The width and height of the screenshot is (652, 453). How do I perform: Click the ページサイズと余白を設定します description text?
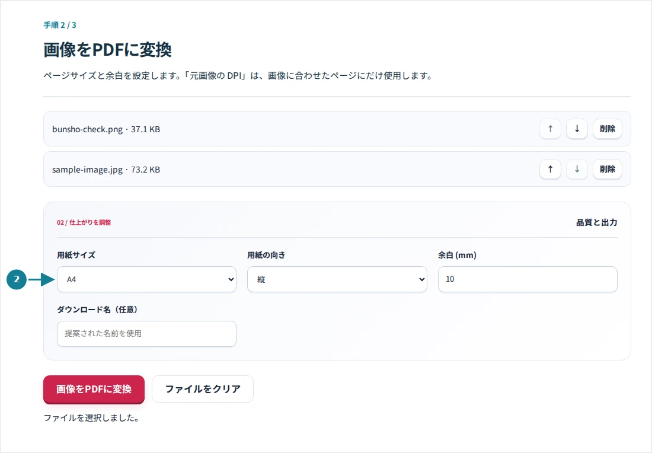tap(239, 76)
